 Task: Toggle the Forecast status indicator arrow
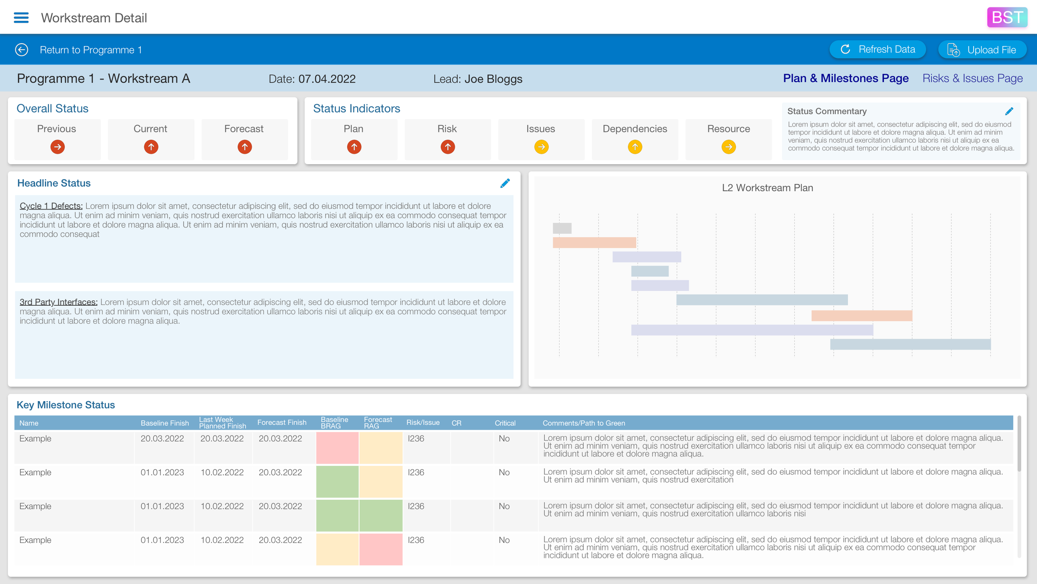click(x=244, y=146)
